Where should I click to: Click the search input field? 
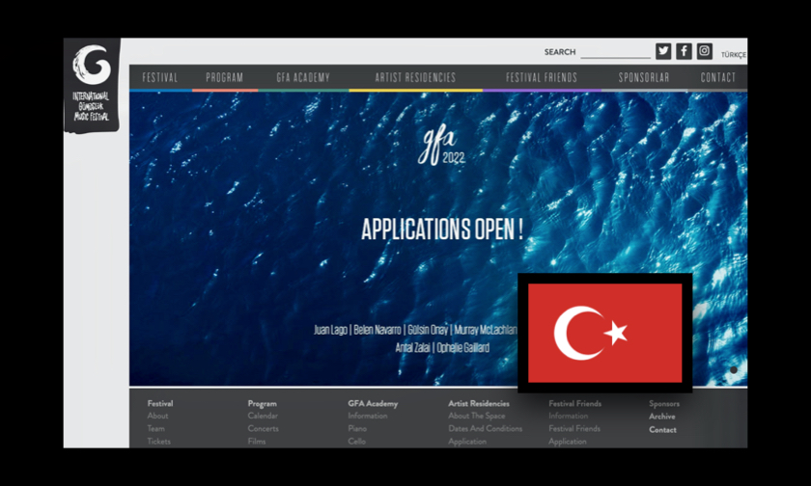tap(615, 52)
